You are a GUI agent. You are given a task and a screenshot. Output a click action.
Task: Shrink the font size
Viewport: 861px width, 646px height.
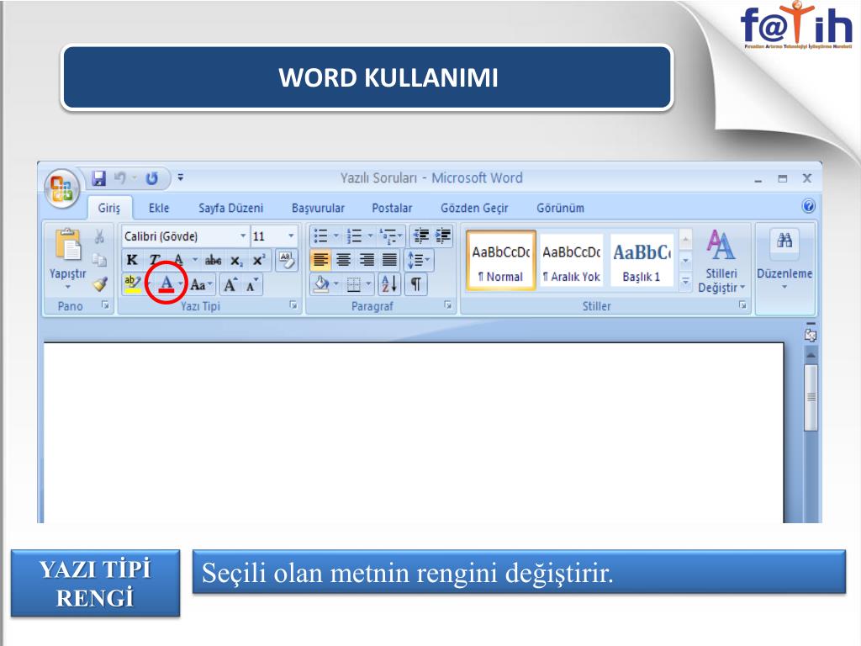click(x=251, y=284)
